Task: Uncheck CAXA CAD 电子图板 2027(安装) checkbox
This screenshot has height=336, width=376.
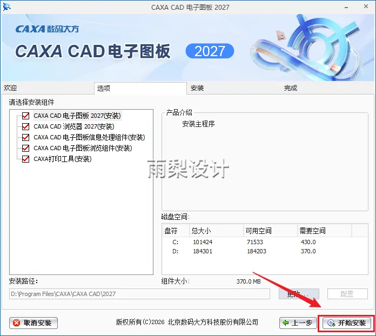Action: click(x=25, y=116)
